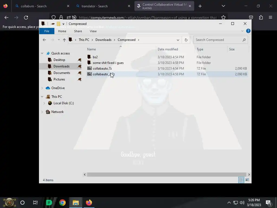
Task: Open address bar history dropdown
Action: pos(178,40)
